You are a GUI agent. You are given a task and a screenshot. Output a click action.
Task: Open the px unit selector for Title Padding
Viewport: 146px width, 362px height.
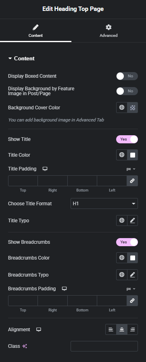pos(131,169)
